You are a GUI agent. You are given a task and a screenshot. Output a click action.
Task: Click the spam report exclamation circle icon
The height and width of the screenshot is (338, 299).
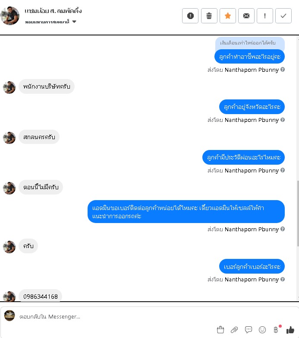pos(190,16)
